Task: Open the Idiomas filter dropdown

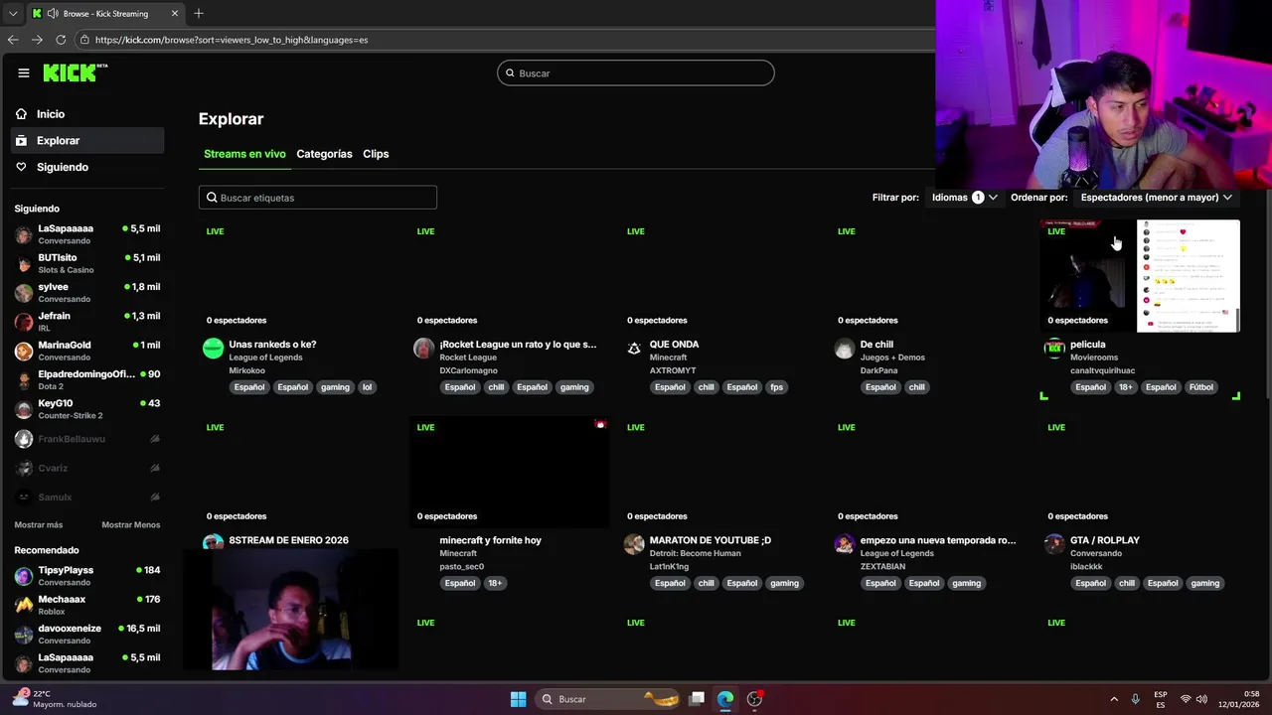Action: [964, 198]
